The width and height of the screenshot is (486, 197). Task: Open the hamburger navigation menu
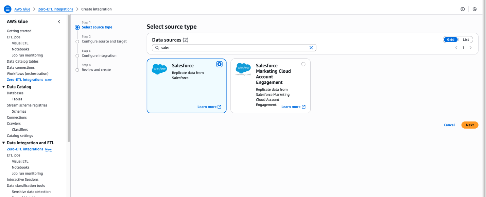[7, 9]
